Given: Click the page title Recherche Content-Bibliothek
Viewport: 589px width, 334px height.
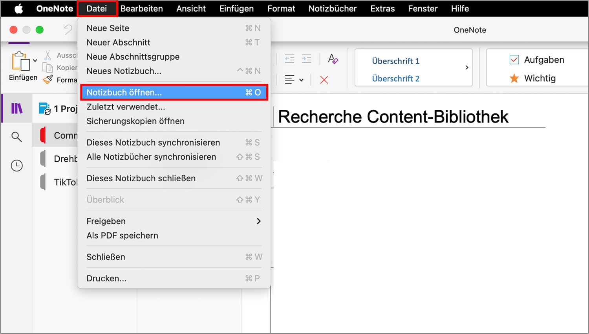Looking at the screenshot, I should [393, 117].
